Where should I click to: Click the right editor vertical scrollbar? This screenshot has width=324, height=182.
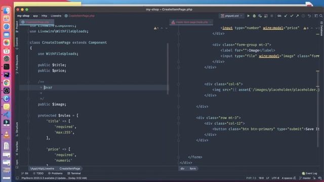[x=318, y=109]
